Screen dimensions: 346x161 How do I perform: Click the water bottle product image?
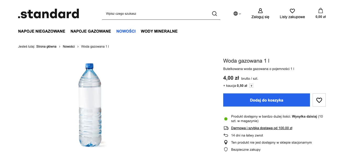point(90,105)
